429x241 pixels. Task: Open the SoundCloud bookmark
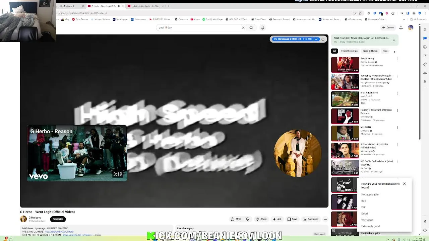258,19
